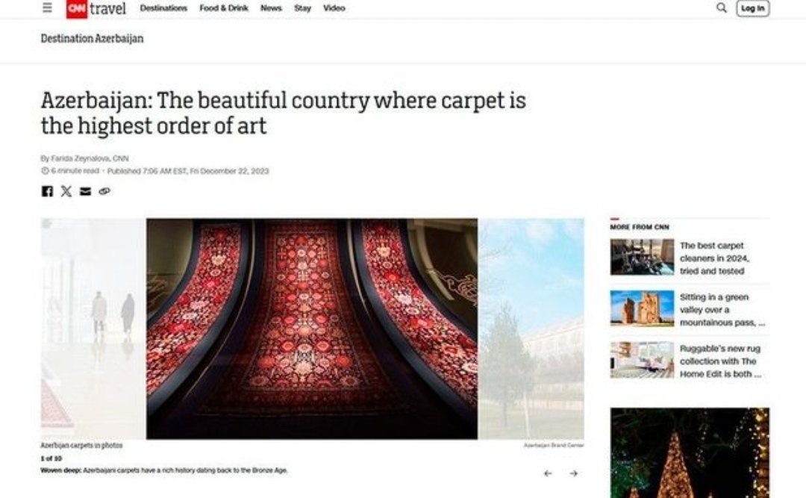Open the Stay section
The height and width of the screenshot is (498, 806).
[303, 8]
